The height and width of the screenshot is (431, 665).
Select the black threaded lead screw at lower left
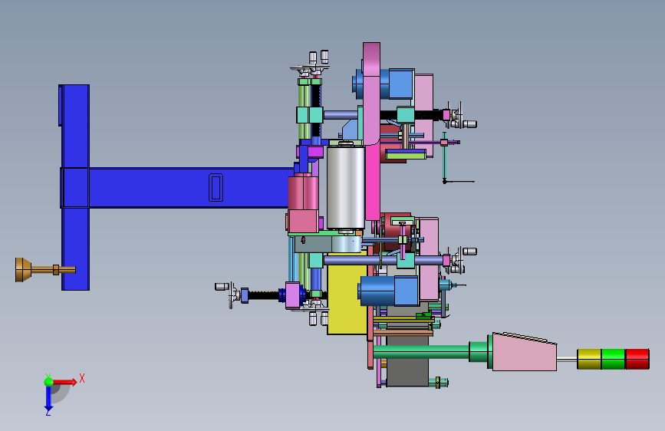(x=263, y=295)
